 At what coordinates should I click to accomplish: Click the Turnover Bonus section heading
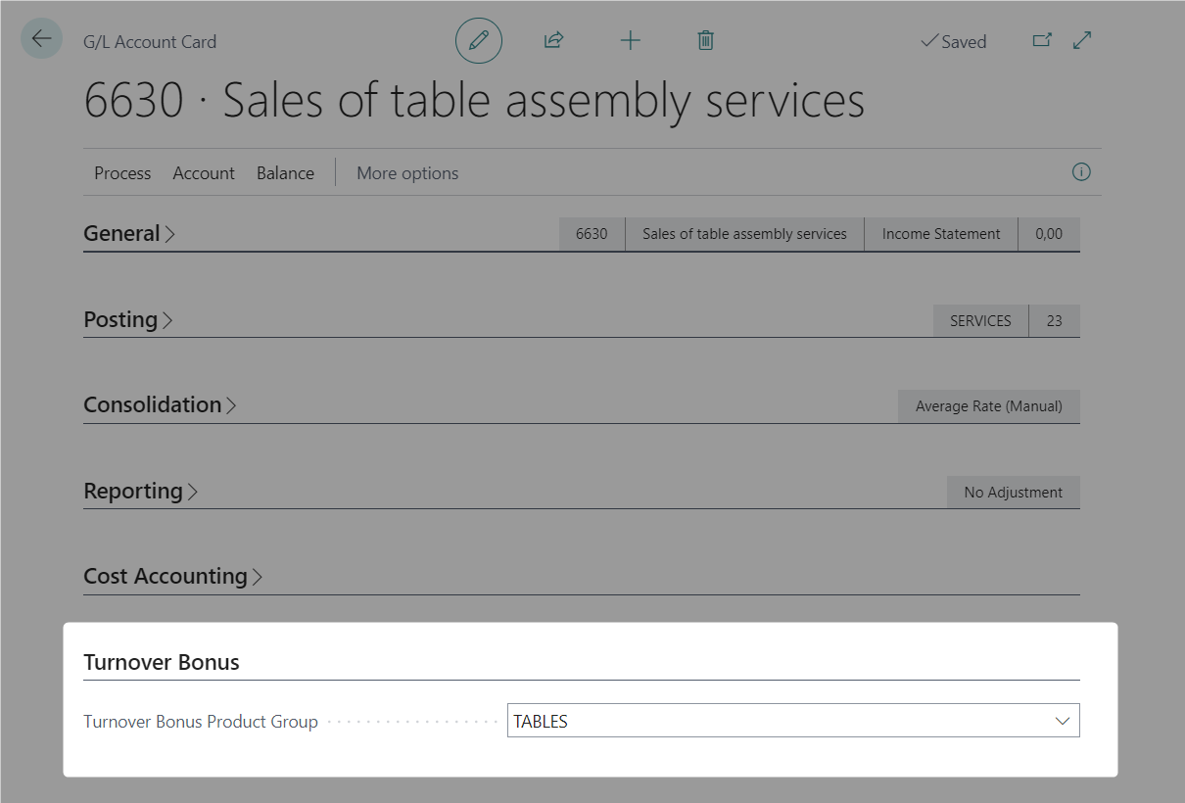pos(162,663)
